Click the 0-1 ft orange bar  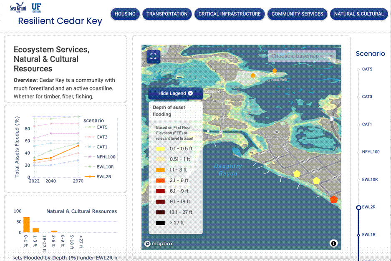(26, 225)
